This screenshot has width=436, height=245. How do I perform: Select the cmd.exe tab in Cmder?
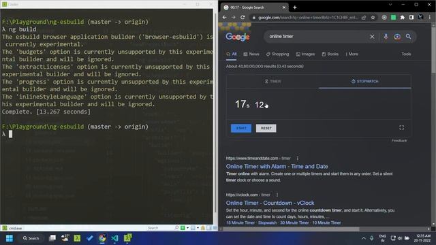(x=12, y=228)
